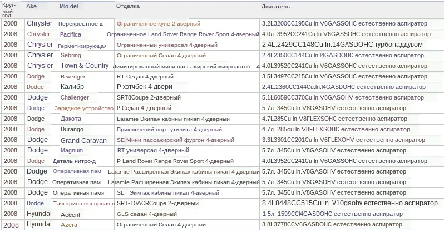This screenshot has width=444, height=232.
Task: Click 'Р хэтчбек 4 двери' trim cell
Action: (x=145, y=87)
